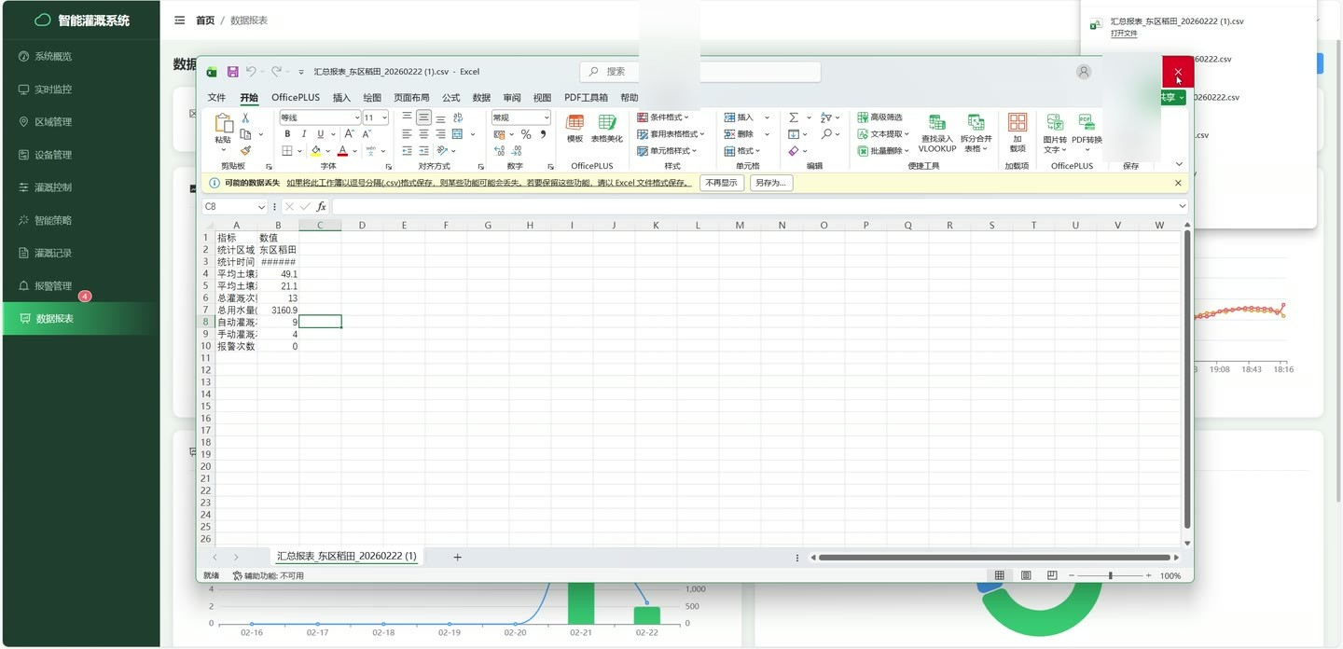
Task: Switch to Page Layout view icon
Action: [x=1026, y=575]
